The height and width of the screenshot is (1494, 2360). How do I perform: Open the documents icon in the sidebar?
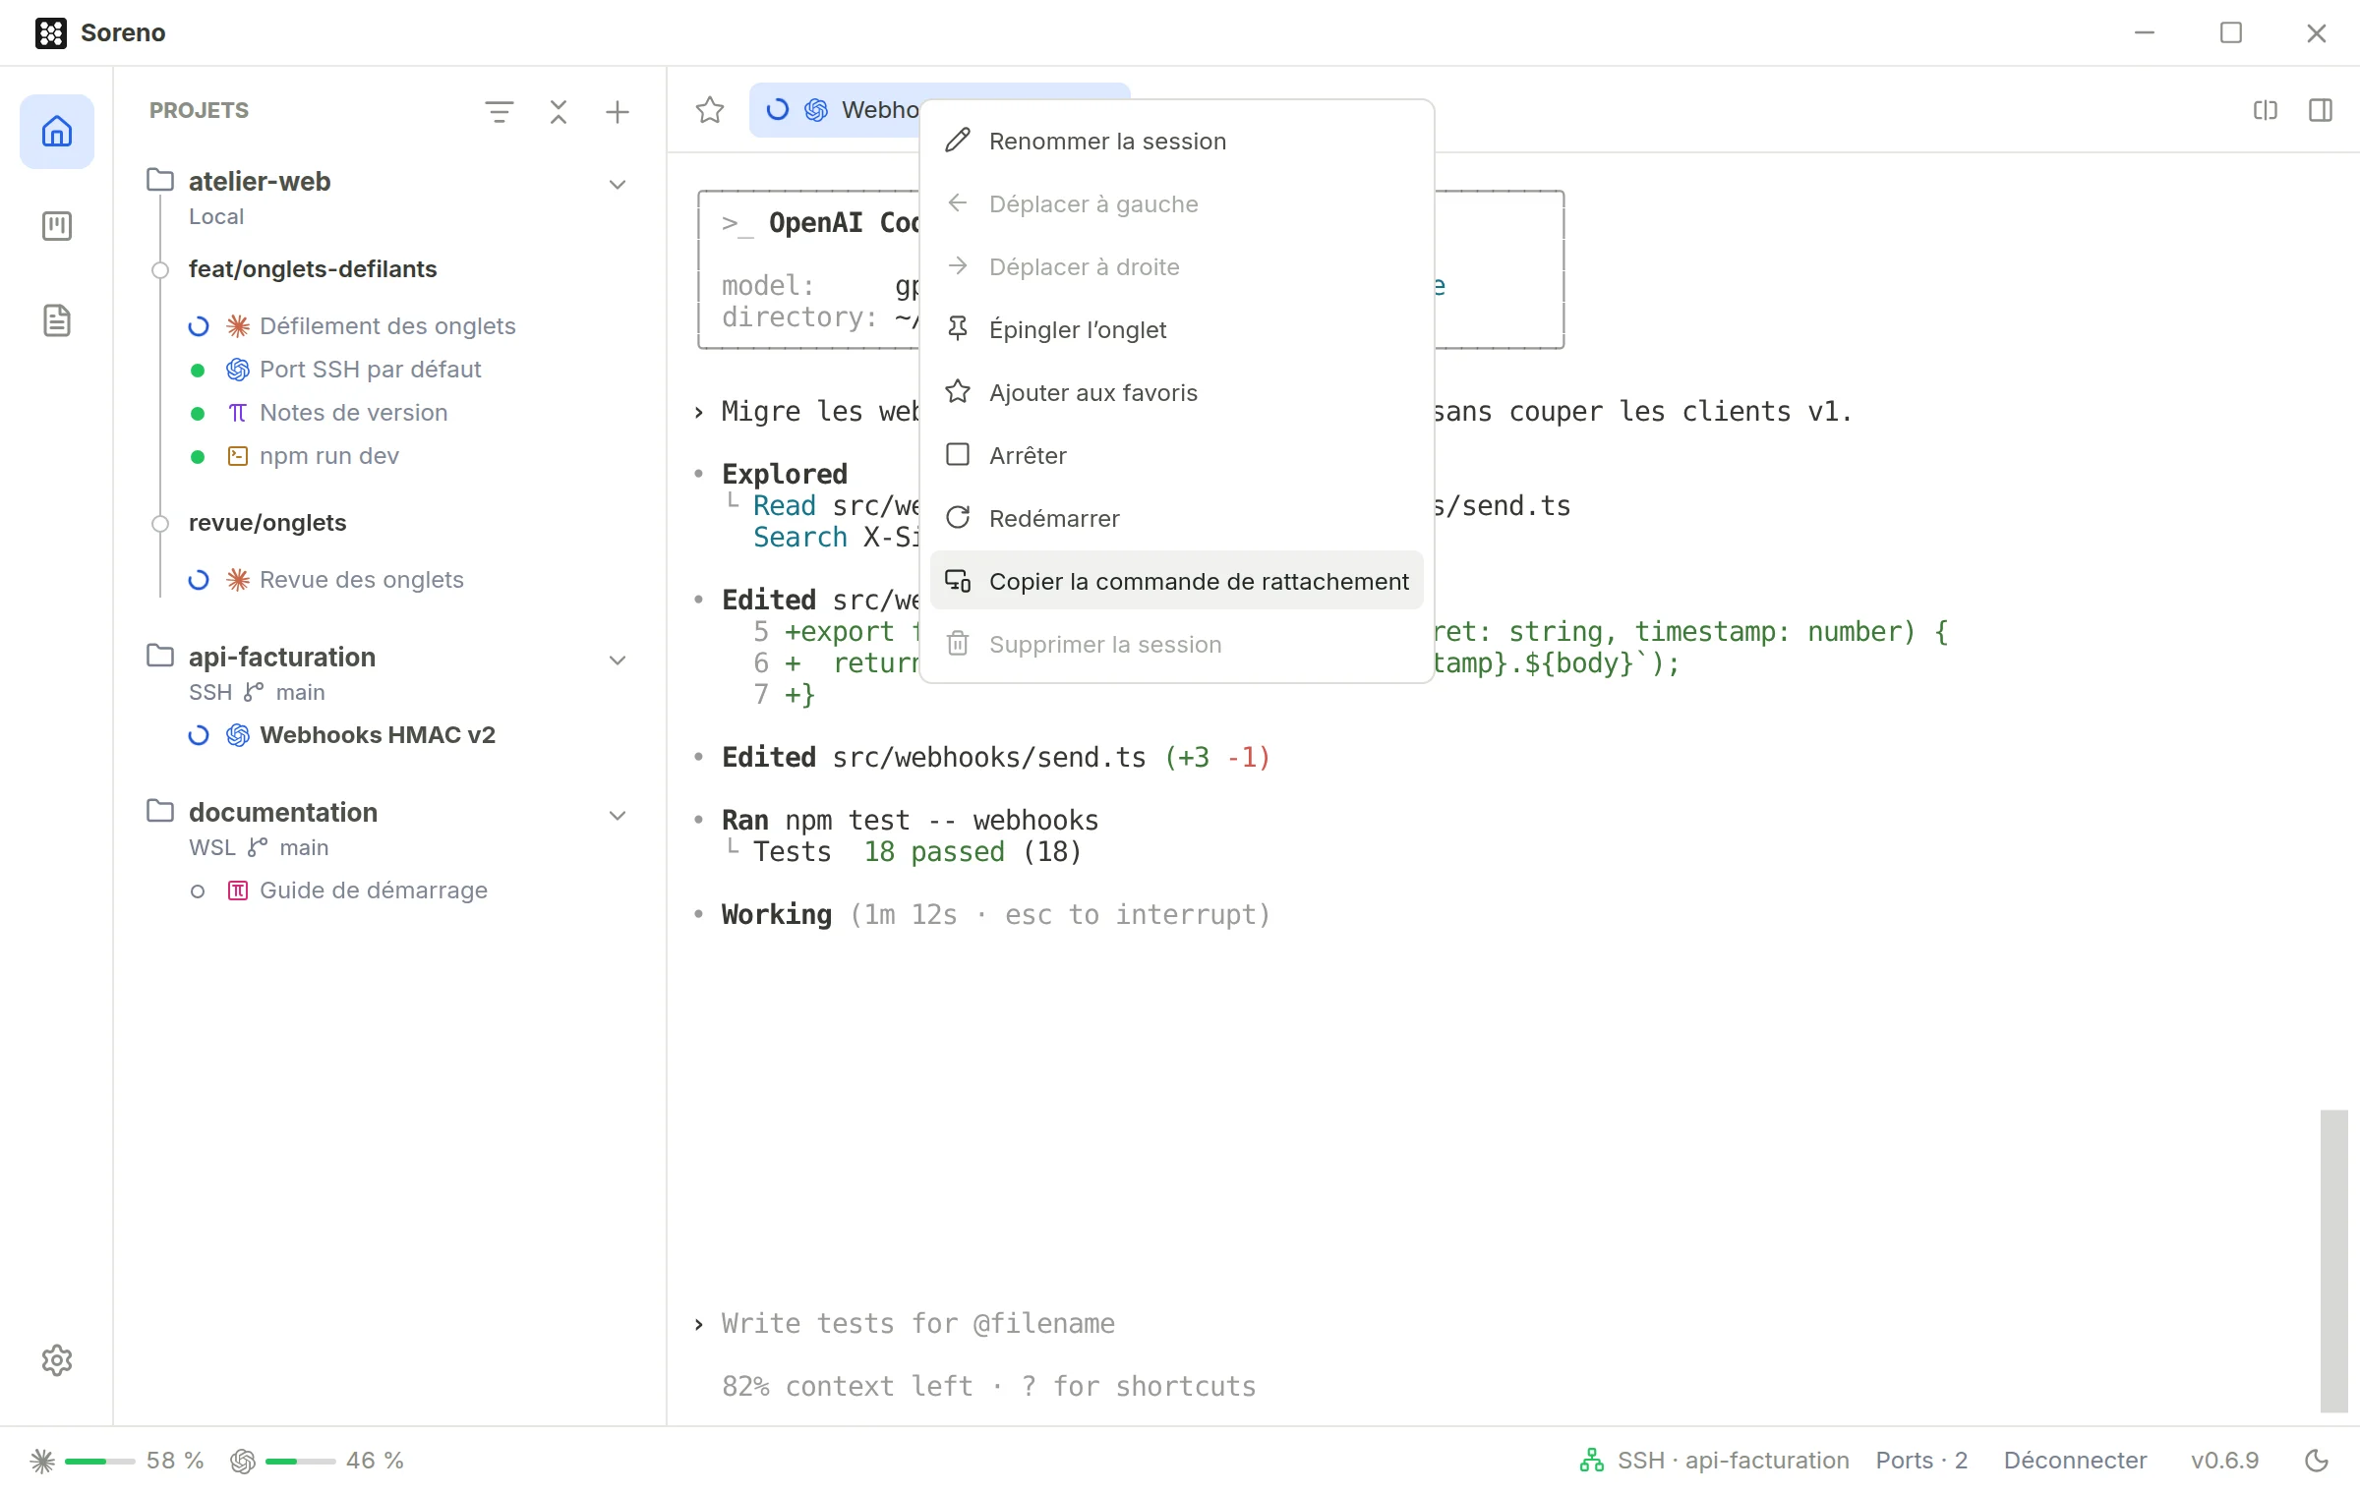[x=57, y=320]
